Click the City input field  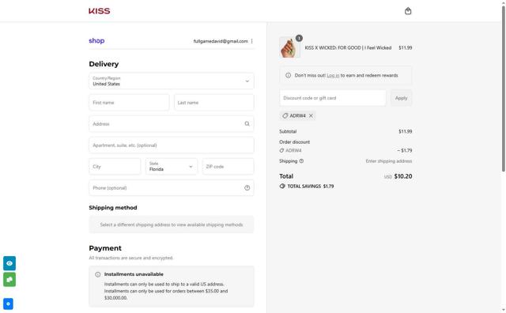(x=115, y=167)
